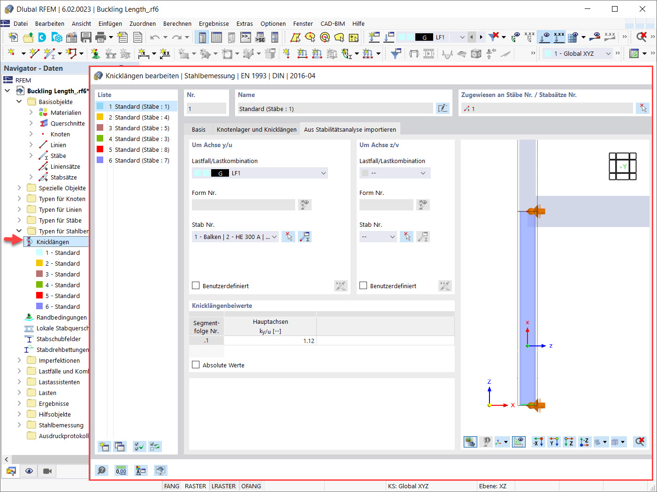Click the view in -X direction icon
657x492 pixels.
538,441
